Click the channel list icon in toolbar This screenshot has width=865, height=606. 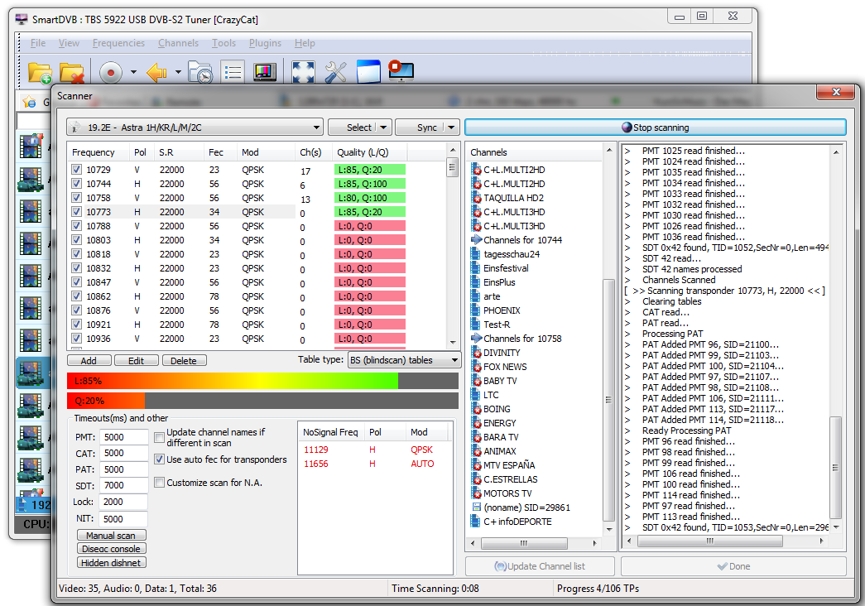click(233, 72)
